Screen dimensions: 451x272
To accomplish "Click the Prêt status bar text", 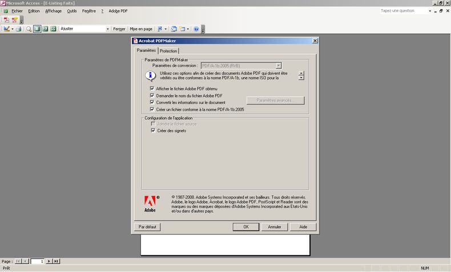I will coord(6,268).
